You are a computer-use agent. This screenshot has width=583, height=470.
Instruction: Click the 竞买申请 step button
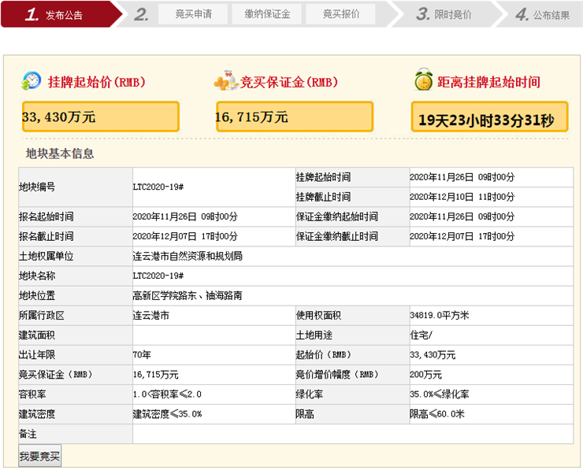[192, 14]
